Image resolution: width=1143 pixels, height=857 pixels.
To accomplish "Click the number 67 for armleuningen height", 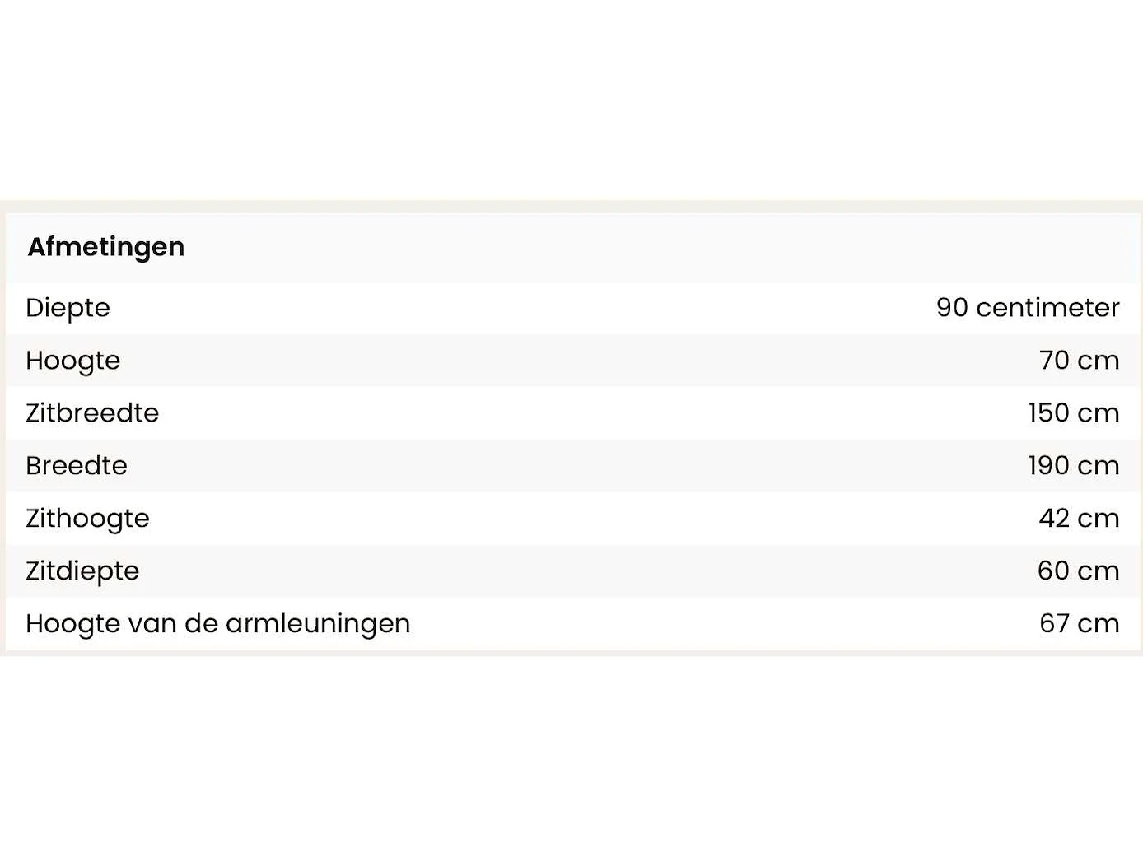I will point(1054,624).
